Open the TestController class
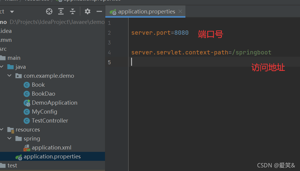Image resolution: width=300 pixels, height=171 pixels. [50, 121]
